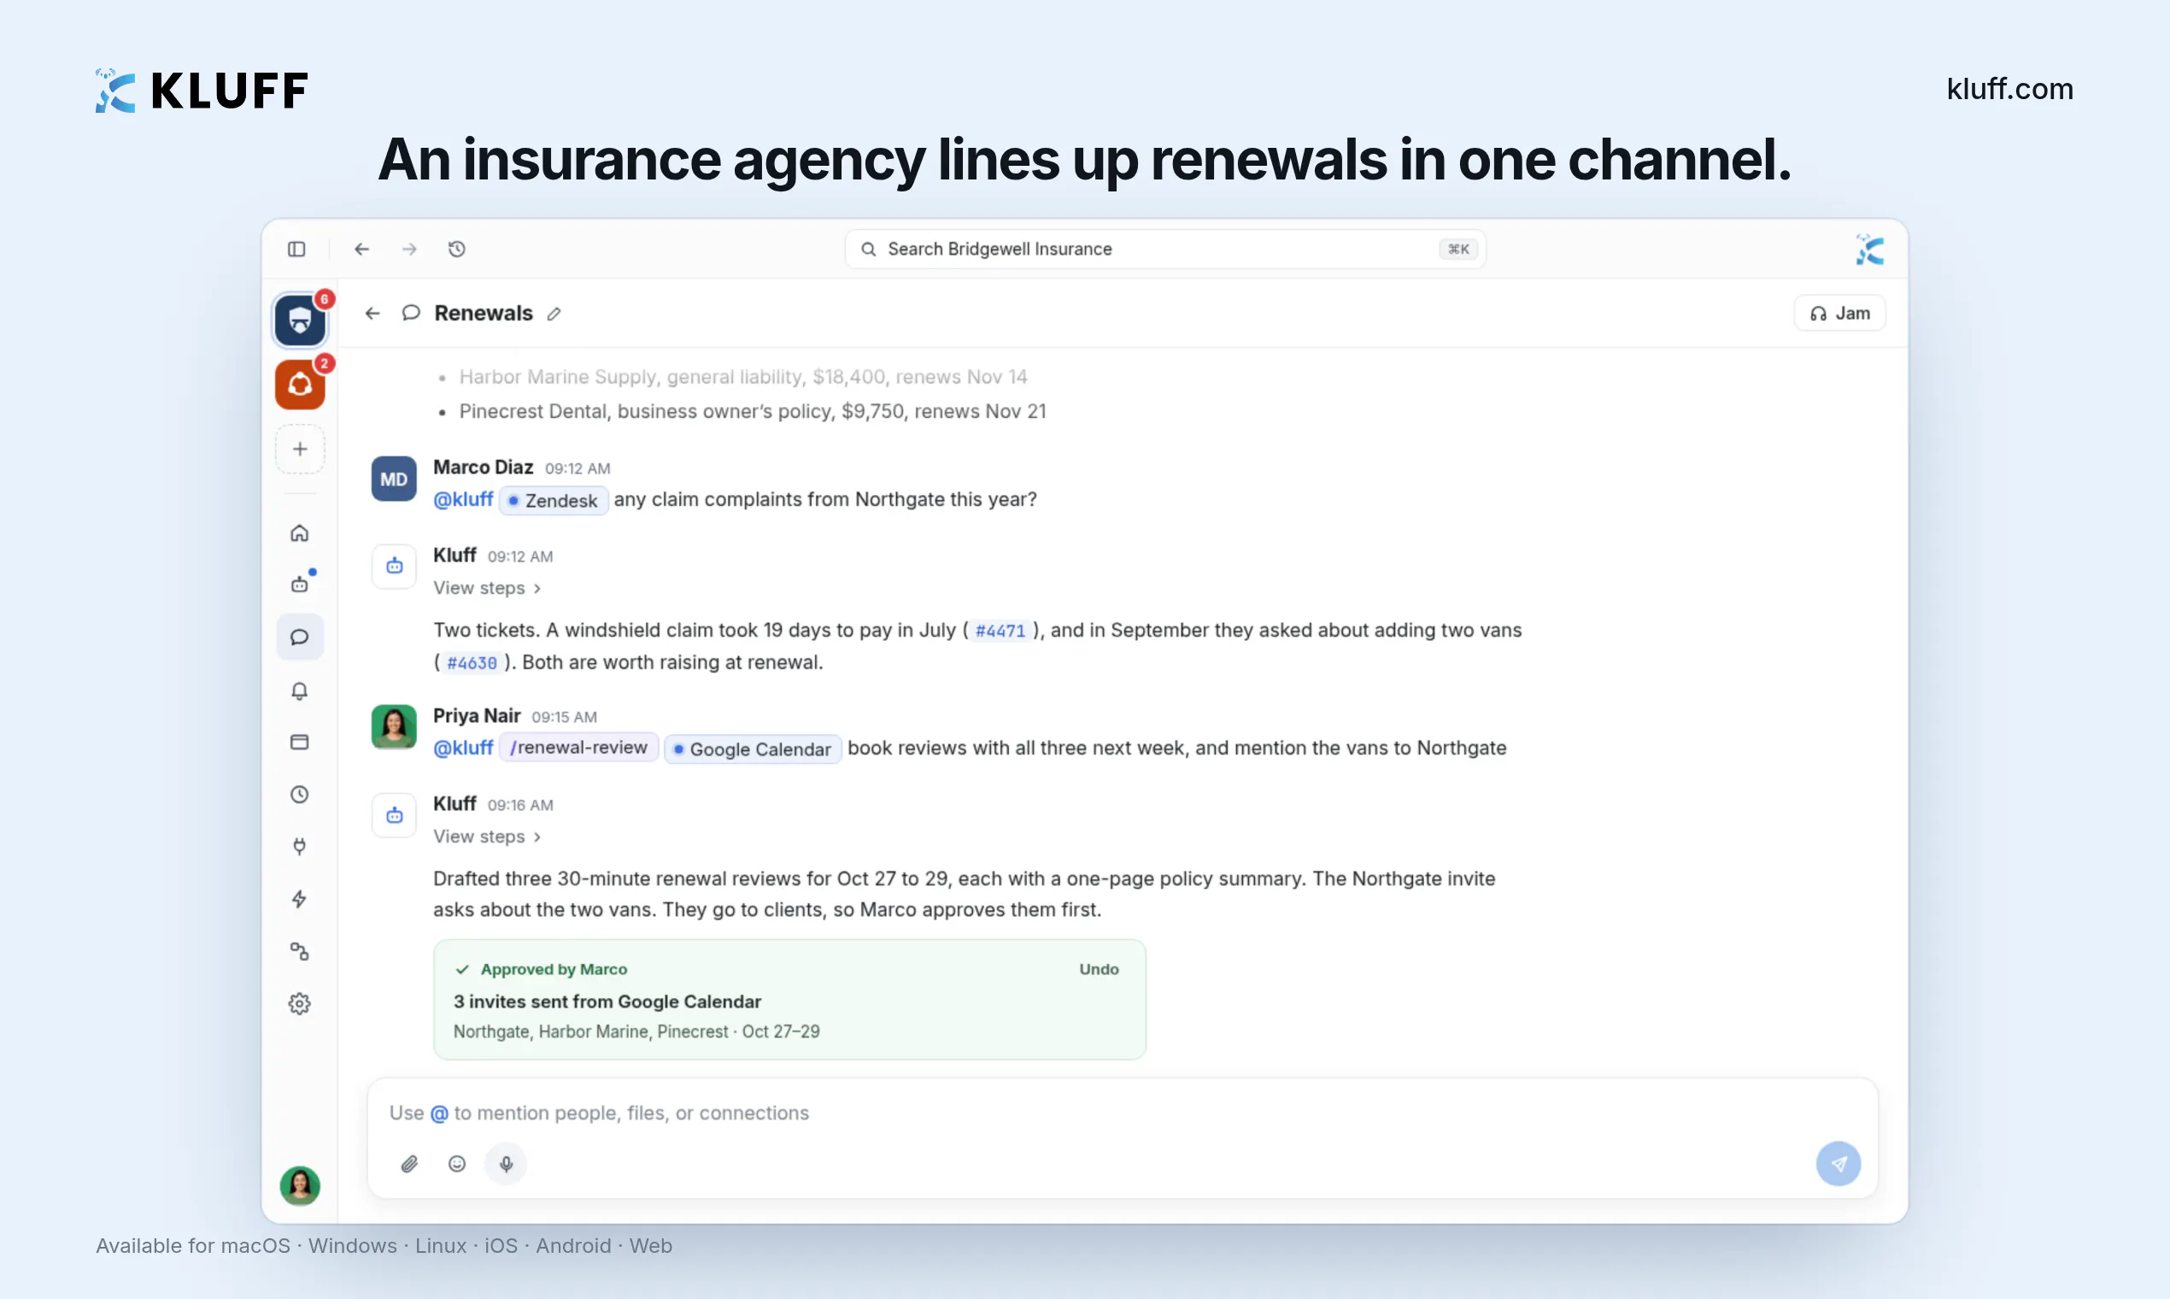This screenshot has height=1299, width=2170.
Task: Undo the approved calendar invites
Action: (1099, 969)
